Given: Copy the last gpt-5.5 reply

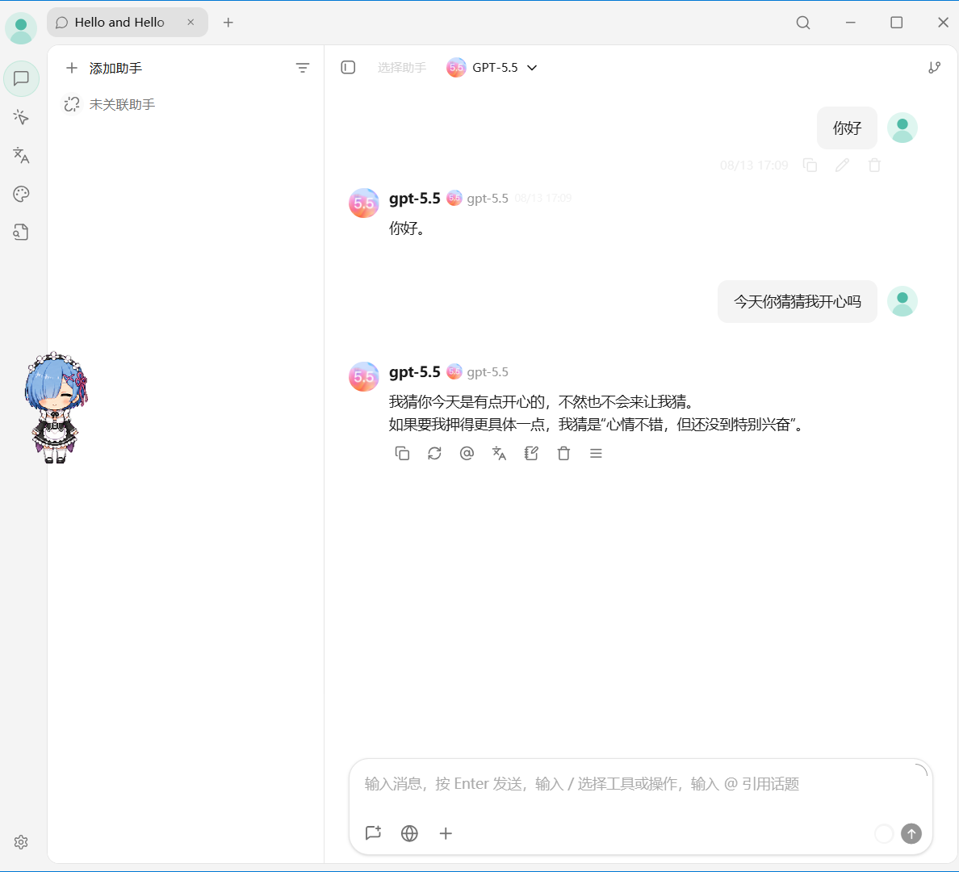Looking at the screenshot, I should pos(402,454).
